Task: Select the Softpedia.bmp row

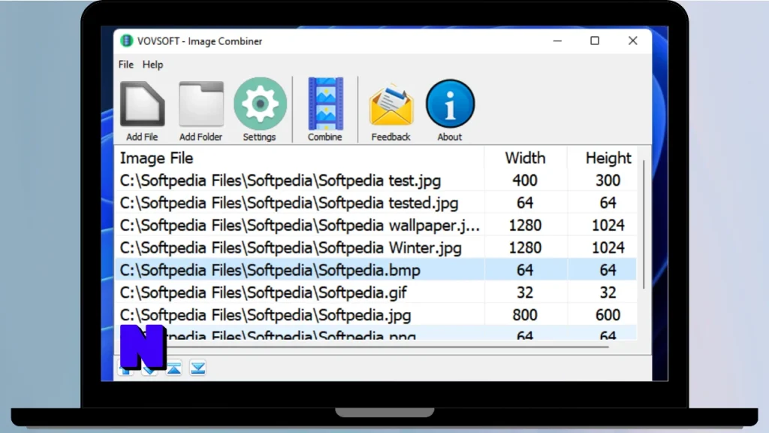Action: (375, 270)
